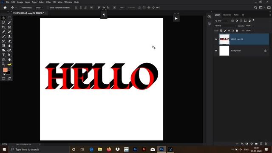Open the Layers panel flyout menu

point(270,15)
